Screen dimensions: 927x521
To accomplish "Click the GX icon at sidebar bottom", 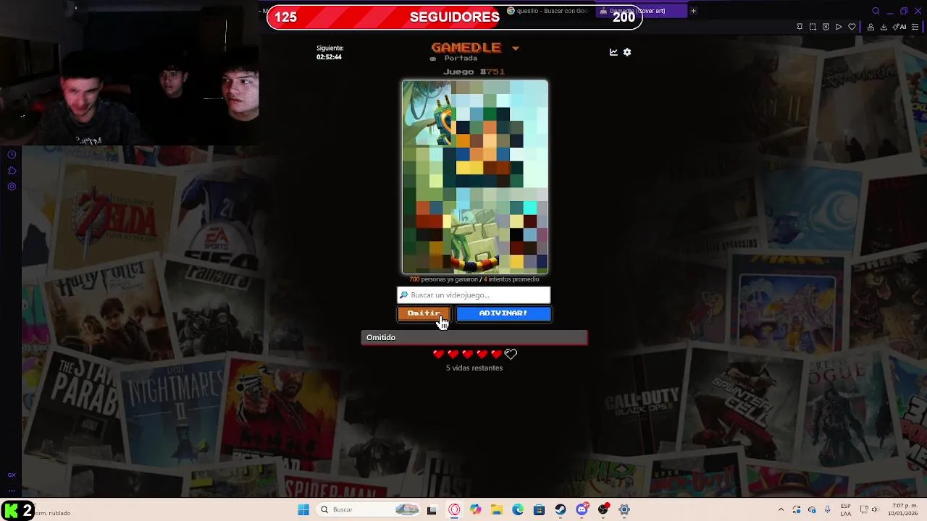I will [12, 475].
